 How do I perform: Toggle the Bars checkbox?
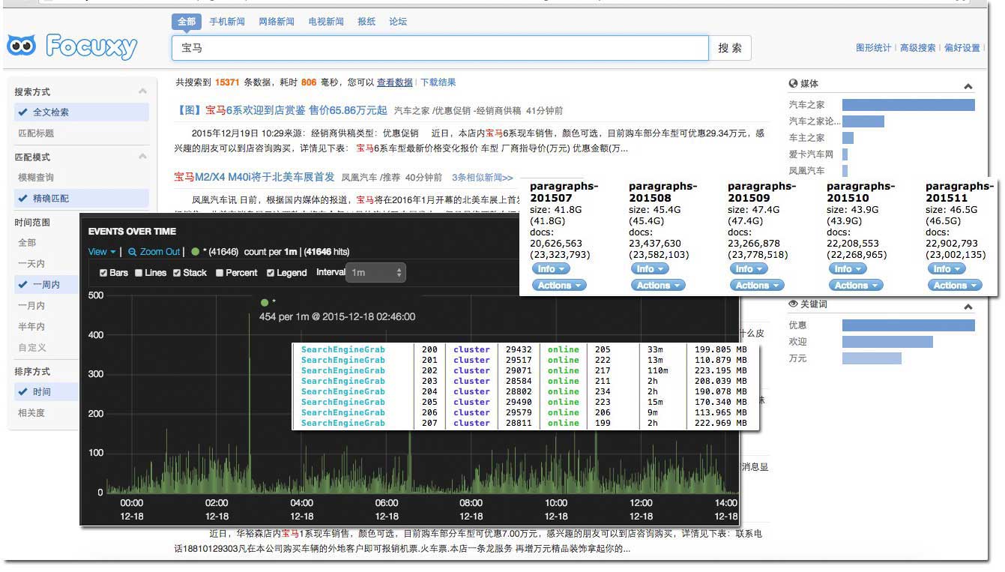pyautogui.click(x=103, y=273)
